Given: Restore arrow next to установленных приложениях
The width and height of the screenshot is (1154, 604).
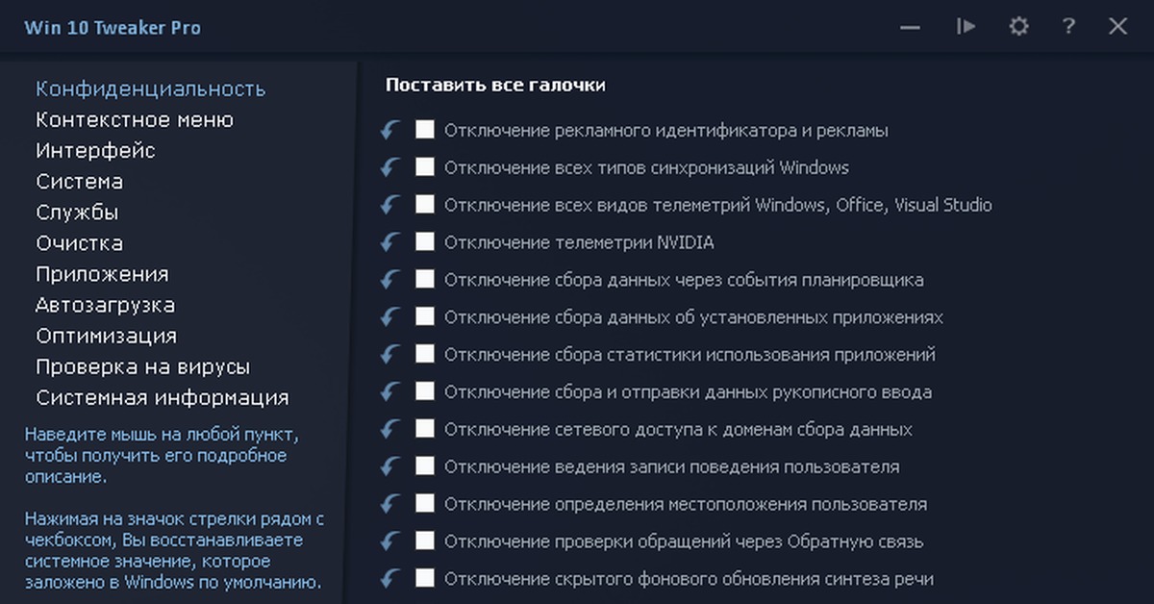Looking at the screenshot, I should tap(389, 317).
